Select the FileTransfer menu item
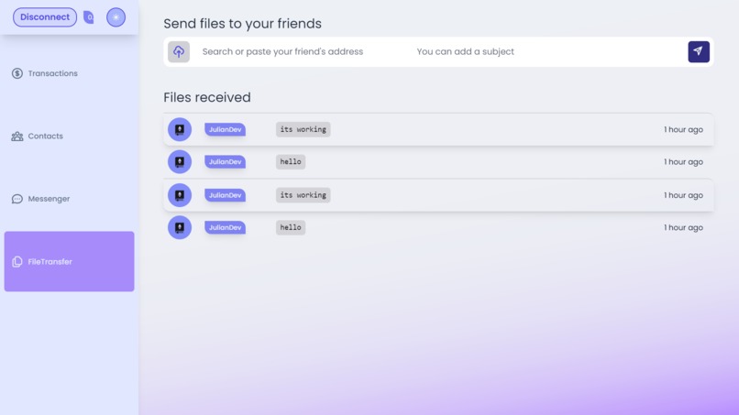739x415 pixels. pyautogui.click(x=70, y=261)
